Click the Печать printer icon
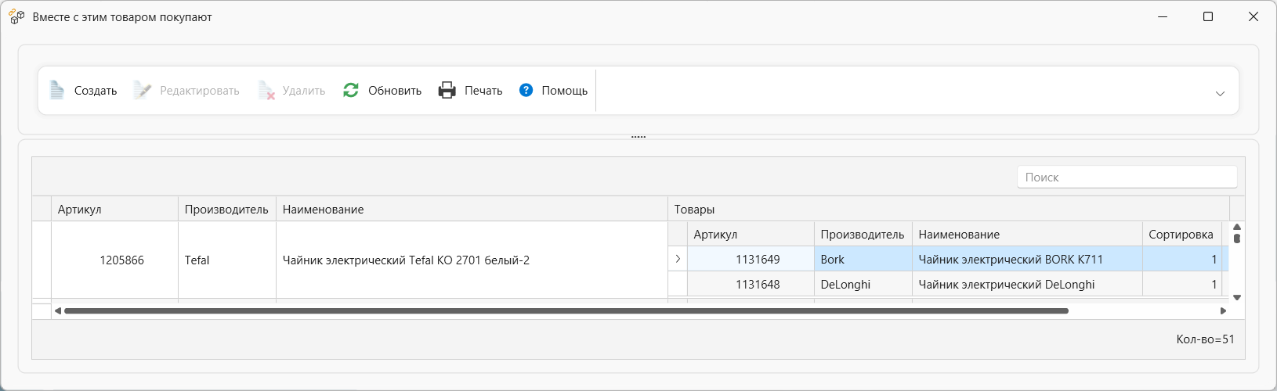Viewport: 1277px width, 391px height. (447, 91)
